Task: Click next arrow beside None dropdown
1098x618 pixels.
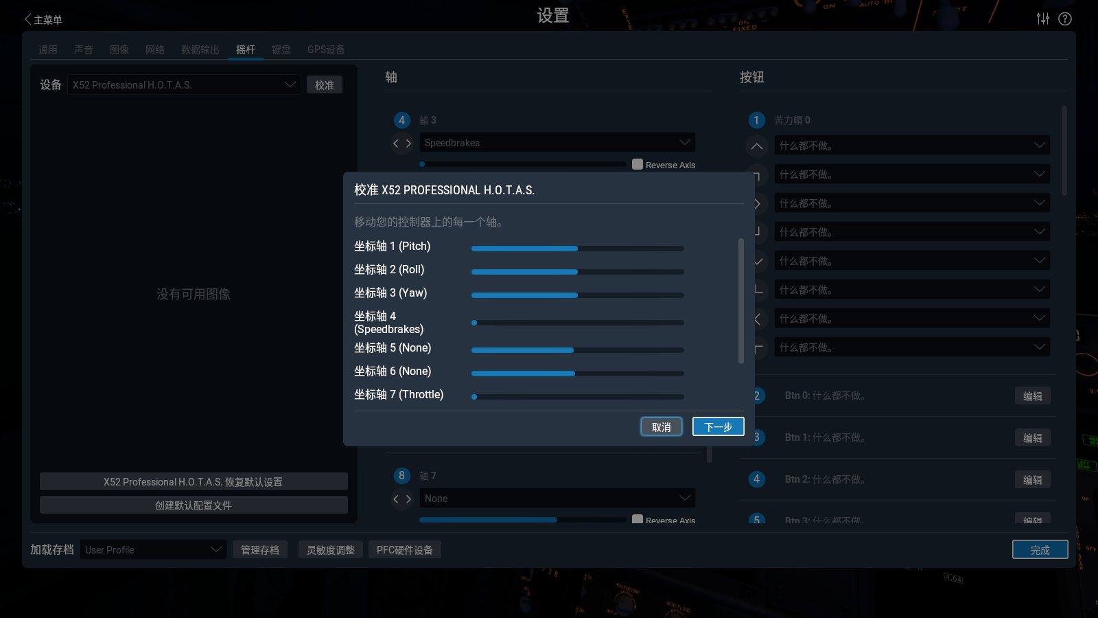Action: click(408, 499)
